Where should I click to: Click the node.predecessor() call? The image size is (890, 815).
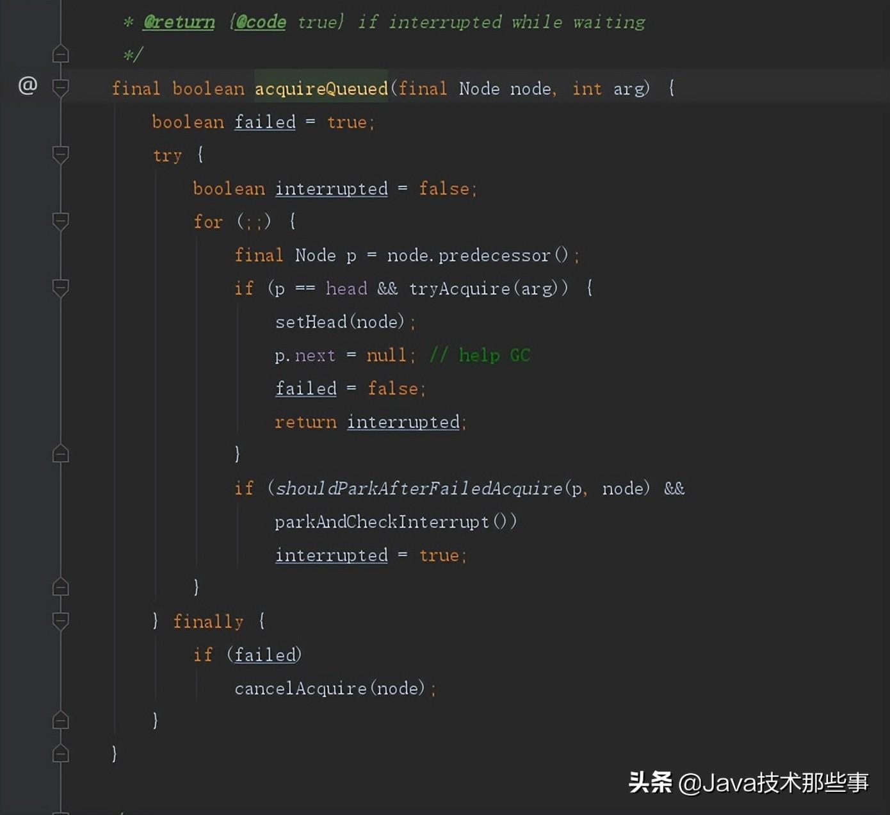click(x=478, y=255)
